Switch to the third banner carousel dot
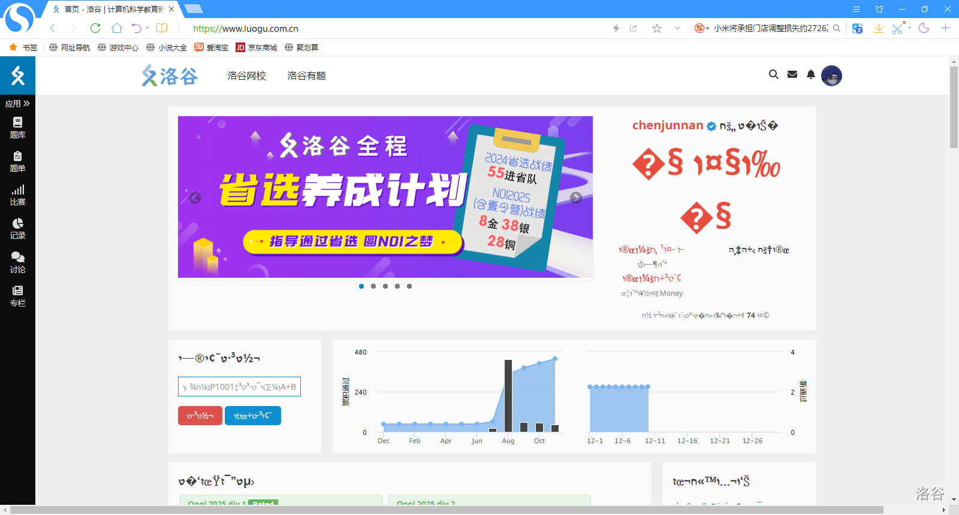The width and height of the screenshot is (959, 515). pos(385,286)
